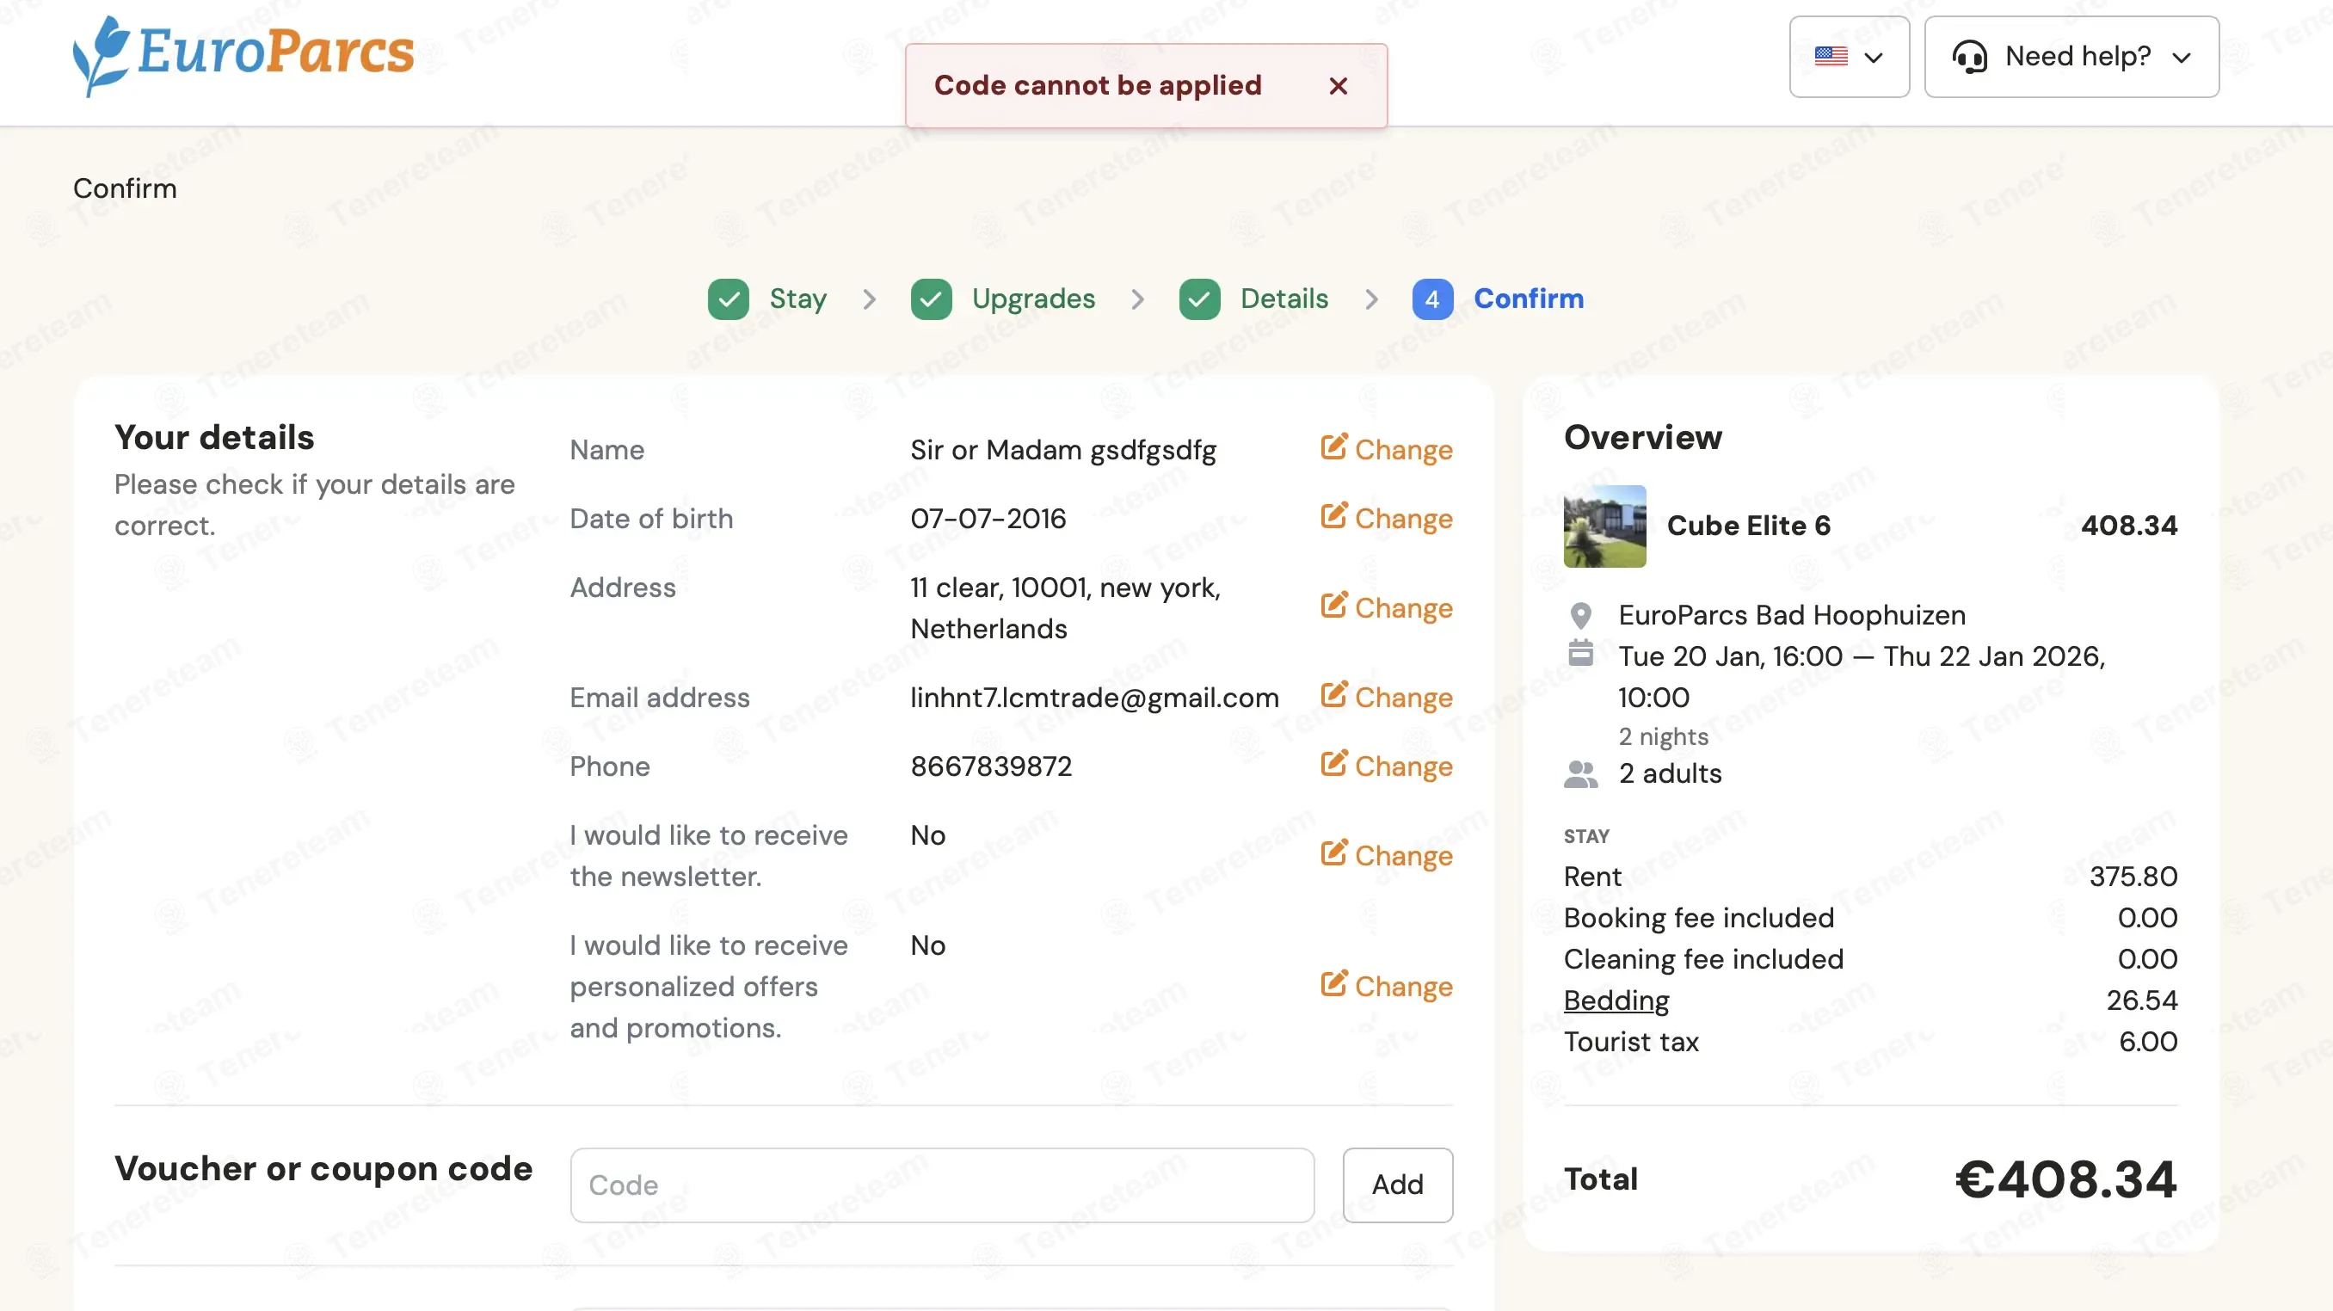Click the green check beside Details
The height and width of the screenshot is (1311, 2333).
tap(1199, 299)
